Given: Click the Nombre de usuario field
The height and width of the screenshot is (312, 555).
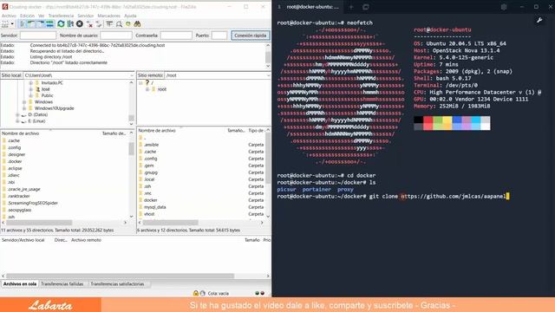Looking at the screenshot, I should pos(116,36).
